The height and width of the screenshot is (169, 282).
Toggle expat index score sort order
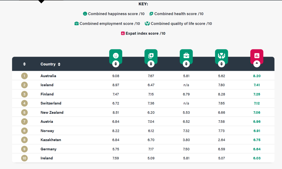click(257, 64)
